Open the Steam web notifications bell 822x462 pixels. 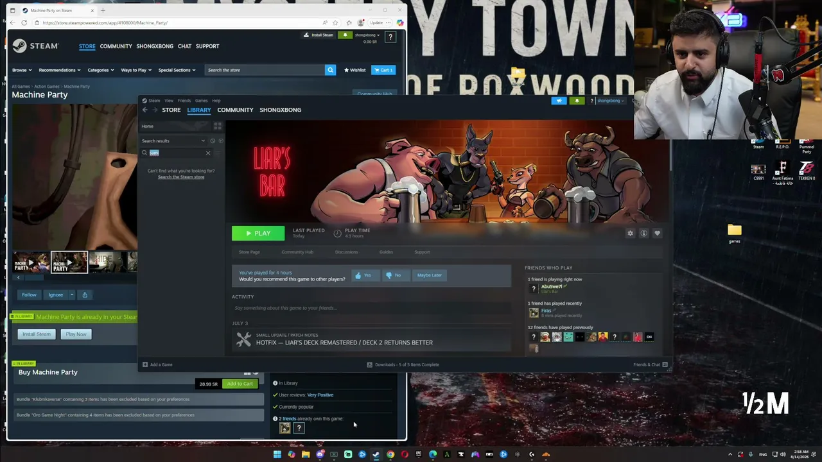[x=345, y=35]
